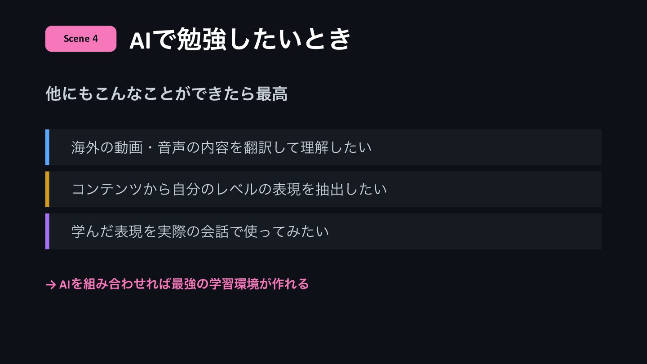Click the 学んだ表現を実際の会話 list item

323,231
